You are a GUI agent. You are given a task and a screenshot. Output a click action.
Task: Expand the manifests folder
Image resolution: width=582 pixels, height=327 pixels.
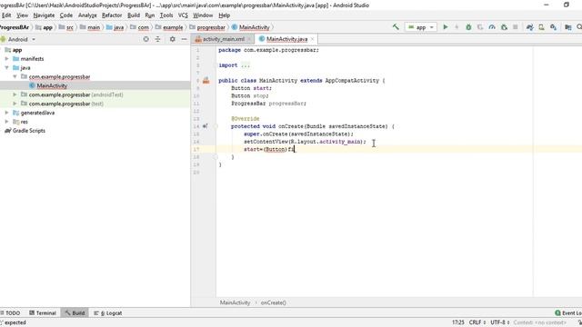(6, 58)
